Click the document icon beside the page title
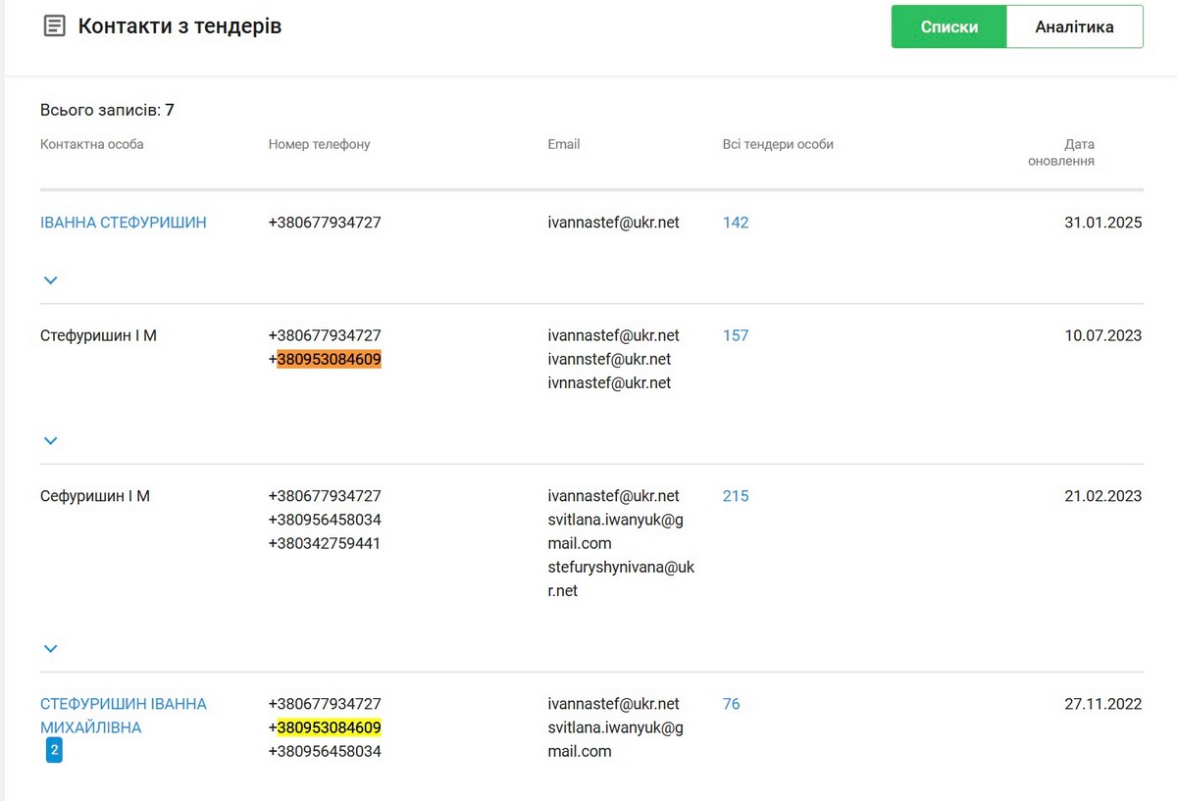 [x=55, y=26]
